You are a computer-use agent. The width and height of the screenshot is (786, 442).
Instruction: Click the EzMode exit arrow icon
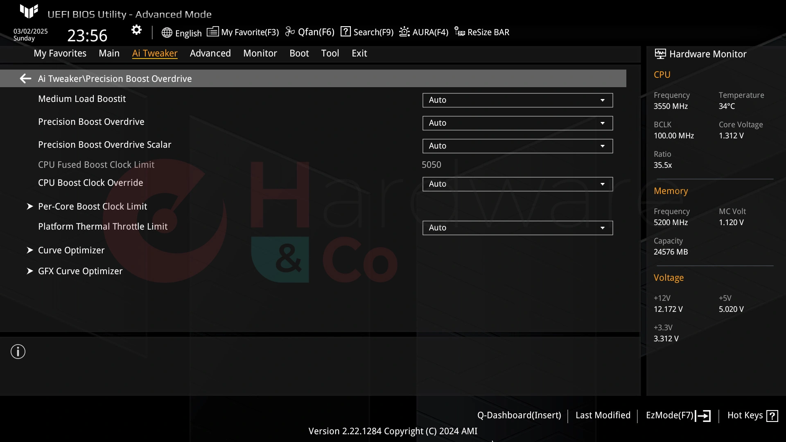point(703,416)
